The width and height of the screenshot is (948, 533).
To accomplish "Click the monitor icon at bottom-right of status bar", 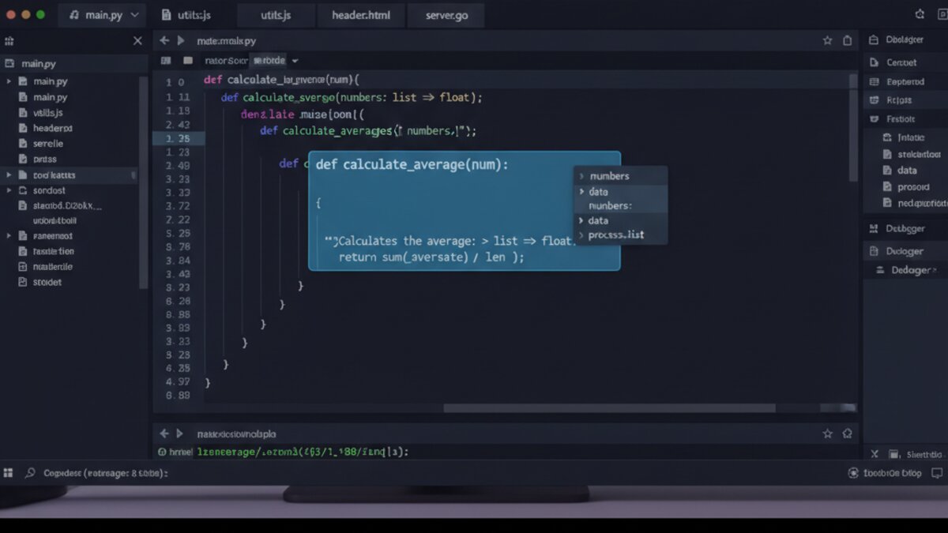I will [937, 473].
